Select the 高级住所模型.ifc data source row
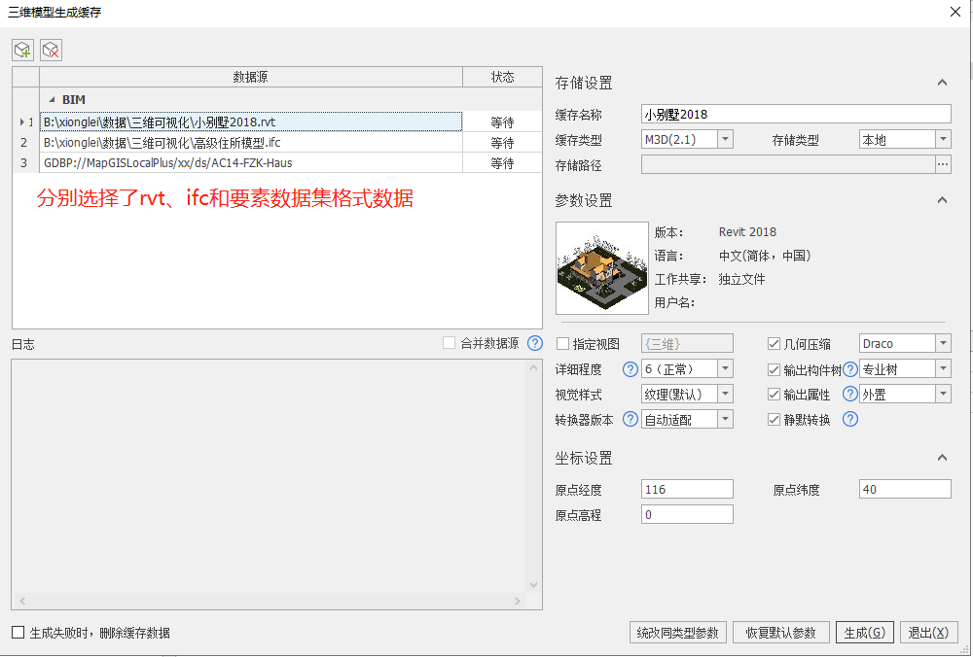 pos(251,143)
